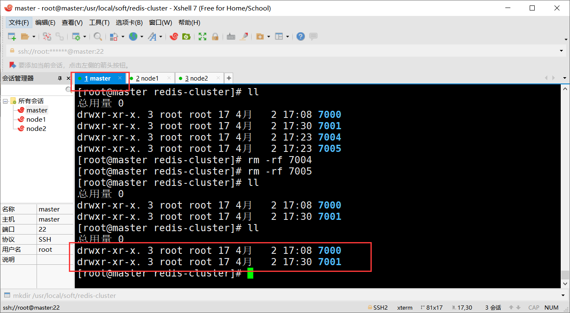This screenshot has width=570, height=313.
Task: Collapse the 所有会话 tree node
Action: pyautogui.click(x=5, y=101)
